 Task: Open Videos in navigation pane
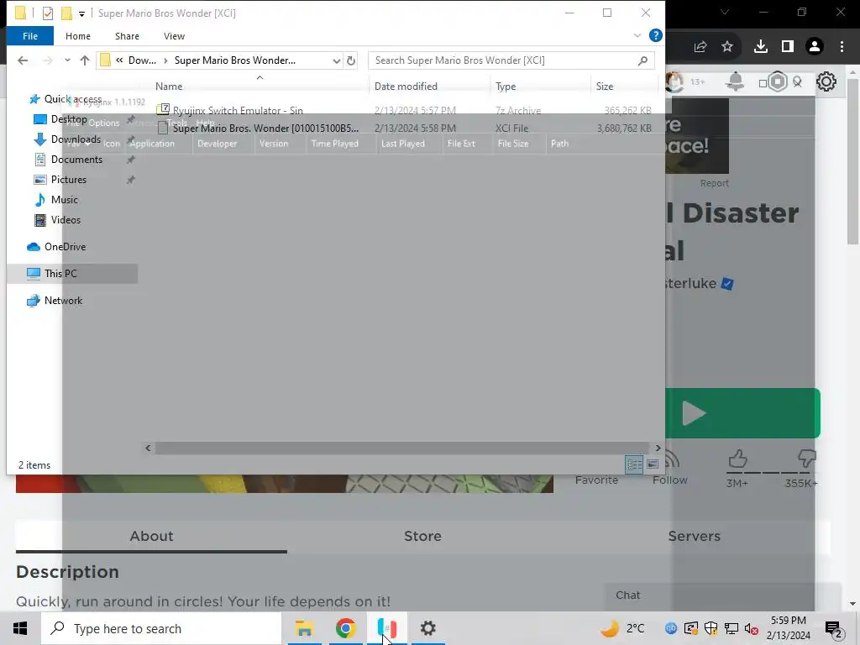[66, 220]
